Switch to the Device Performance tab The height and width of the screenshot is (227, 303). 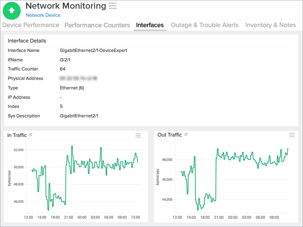pos(31,25)
